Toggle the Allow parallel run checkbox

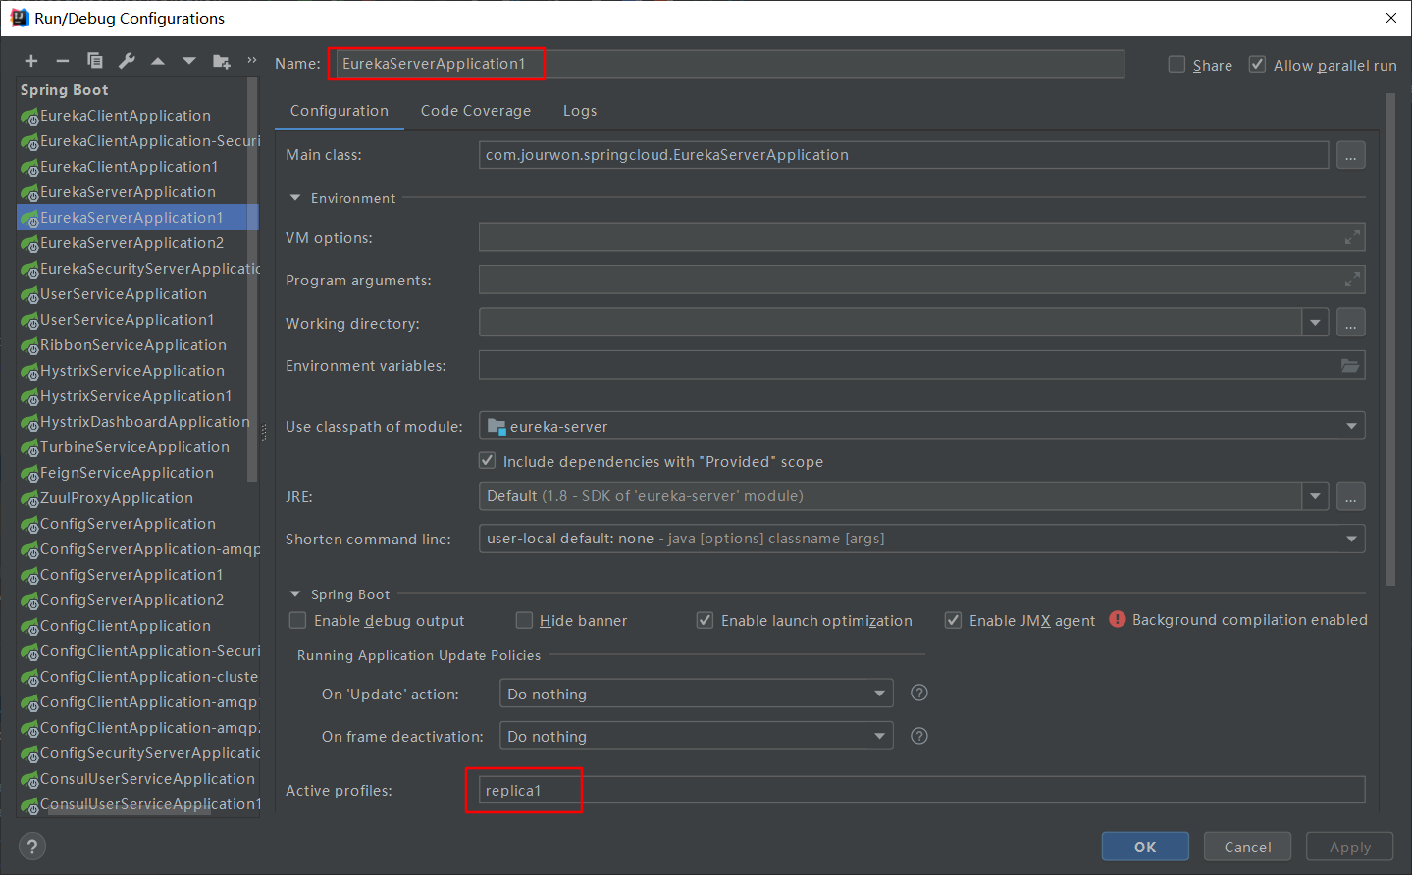click(x=1257, y=64)
